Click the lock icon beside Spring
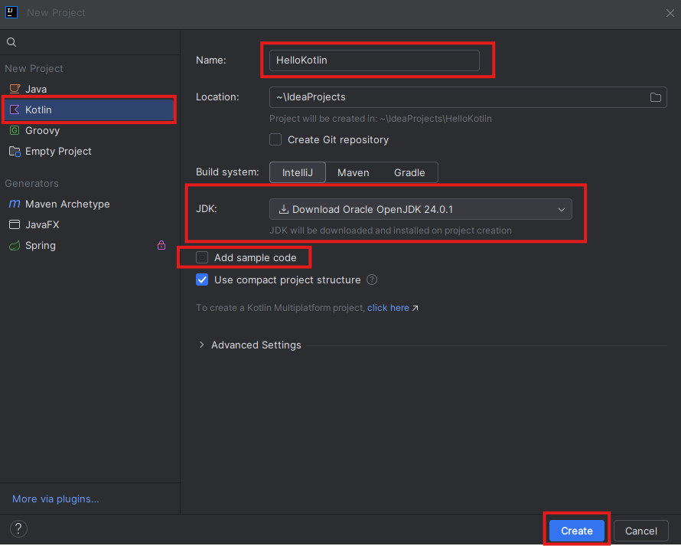 click(x=161, y=245)
